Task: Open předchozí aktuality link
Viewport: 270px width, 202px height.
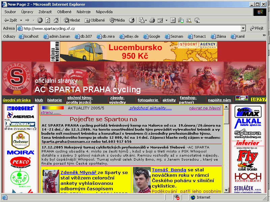Action: (x=150, y=108)
